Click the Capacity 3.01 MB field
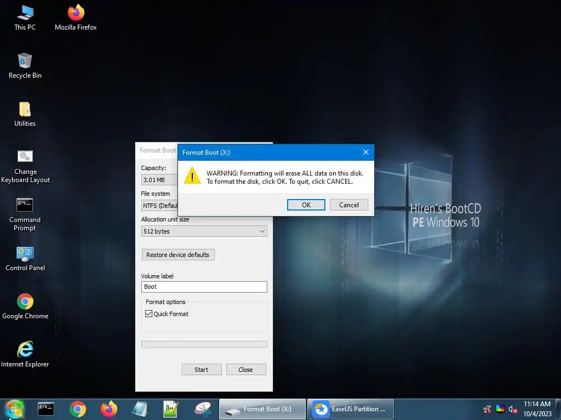561x420 pixels. pyautogui.click(x=159, y=179)
